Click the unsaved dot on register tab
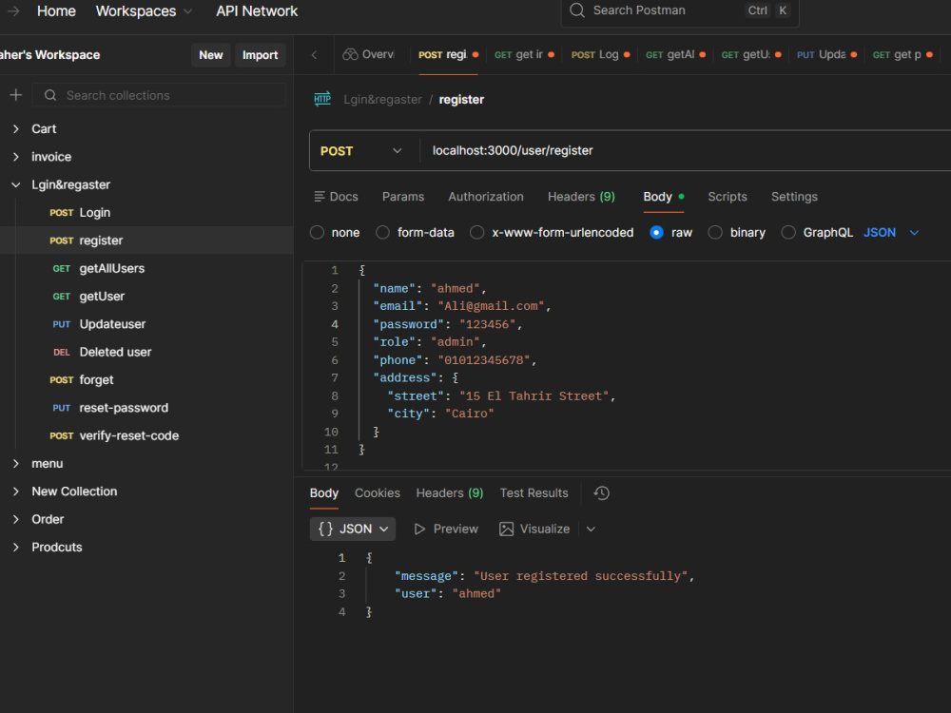The width and height of the screenshot is (951, 713). [x=475, y=54]
